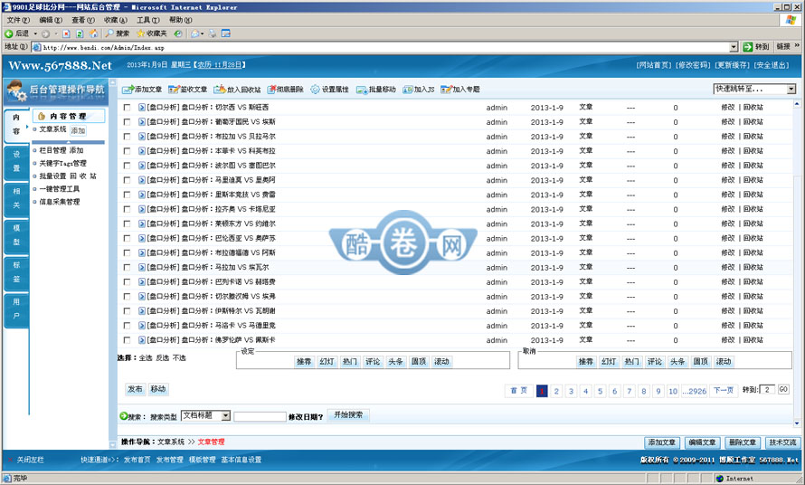This screenshot has height=485, width=805.
Task: Click the green 转到 go arrow
Action: point(747,47)
